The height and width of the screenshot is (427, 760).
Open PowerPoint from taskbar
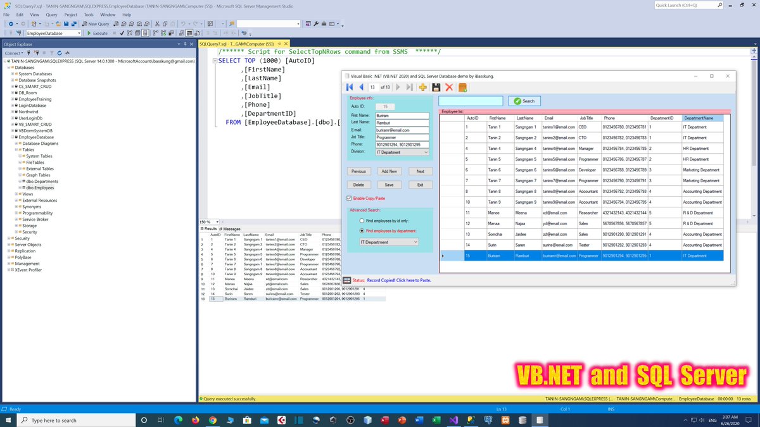pyautogui.click(x=402, y=420)
